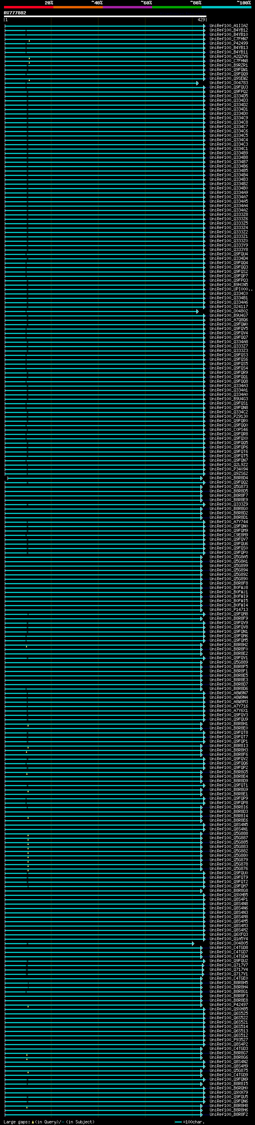Select the UniRef100_O04802 label

tap(229, 311)
